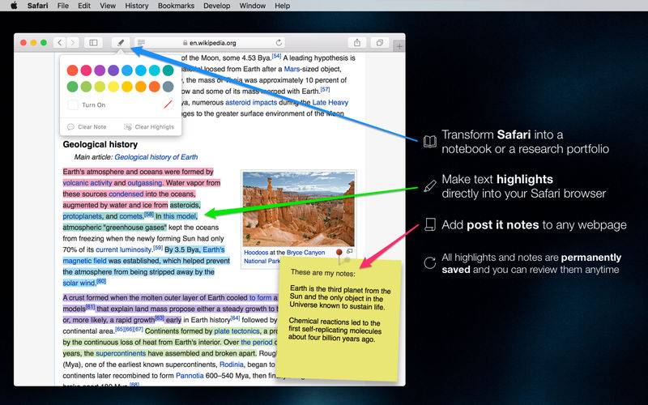Enable the Turn On checkbox

pos(73,105)
